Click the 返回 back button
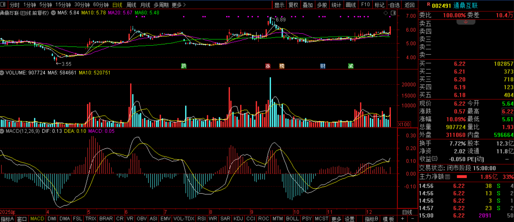 409,5
